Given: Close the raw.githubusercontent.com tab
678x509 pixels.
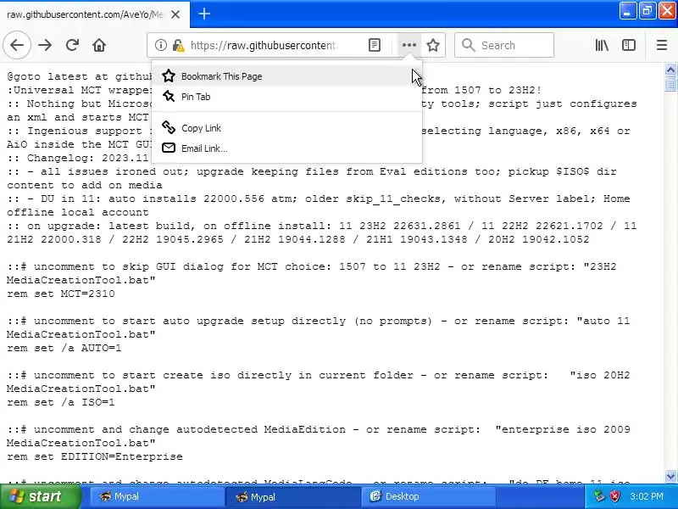Looking at the screenshot, I should coord(175,14).
